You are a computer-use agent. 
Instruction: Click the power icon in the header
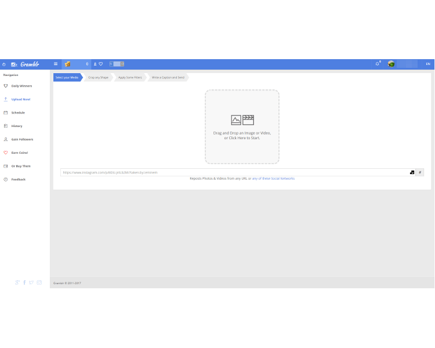4,64
